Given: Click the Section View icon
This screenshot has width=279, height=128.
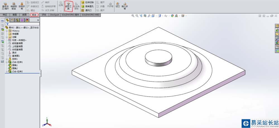Looking at the screenshot, I should [x=145, y=16].
